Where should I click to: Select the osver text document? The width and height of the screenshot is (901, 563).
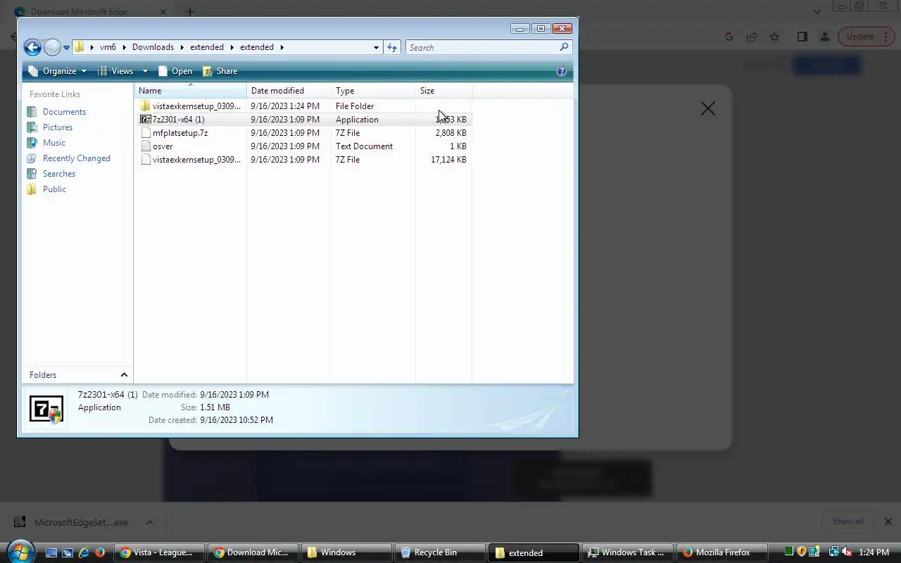pos(303,146)
